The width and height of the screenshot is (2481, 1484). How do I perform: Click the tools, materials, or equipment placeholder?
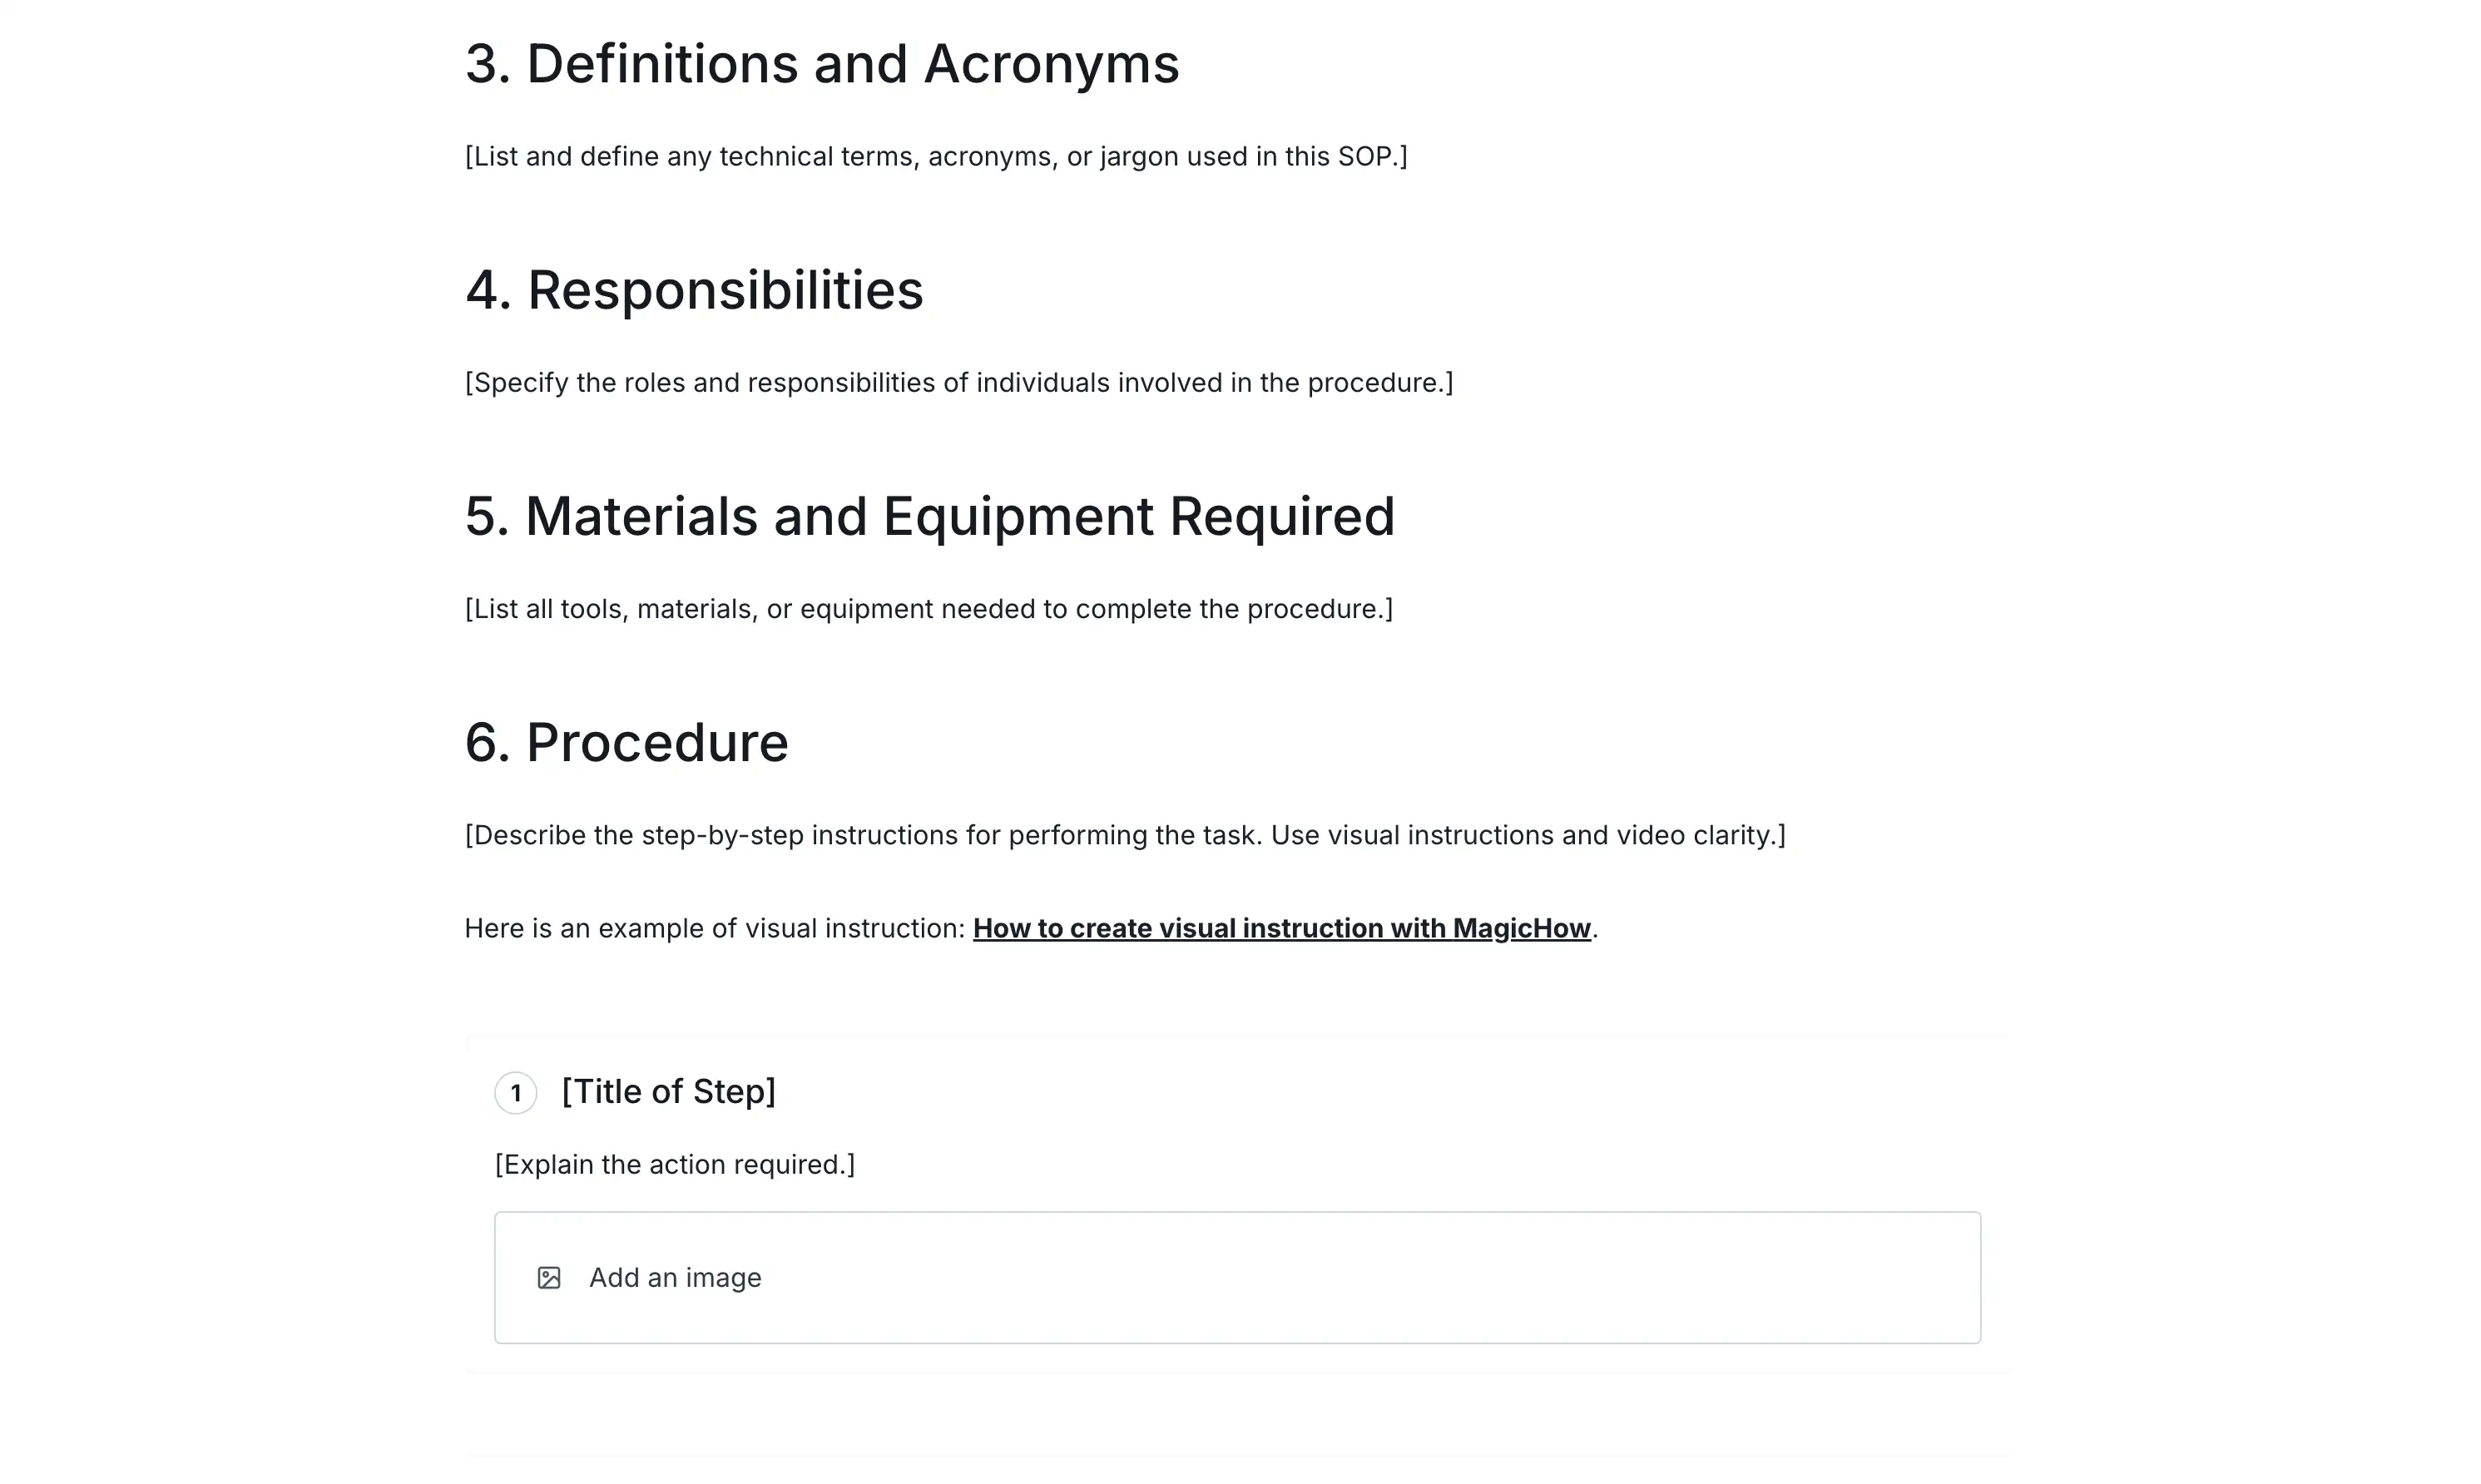click(928, 609)
